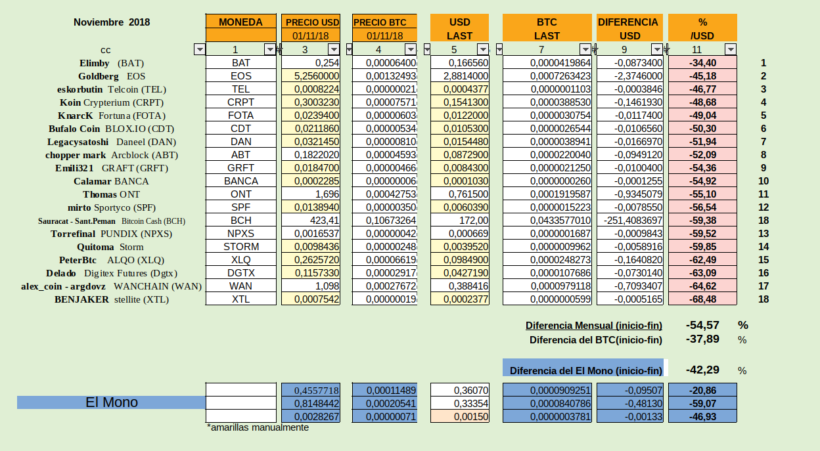Select the 0,0433577010 BTC LAST cell

(x=547, y=220)
